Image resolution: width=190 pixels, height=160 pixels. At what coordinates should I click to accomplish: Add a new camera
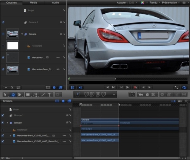[141, 94]
